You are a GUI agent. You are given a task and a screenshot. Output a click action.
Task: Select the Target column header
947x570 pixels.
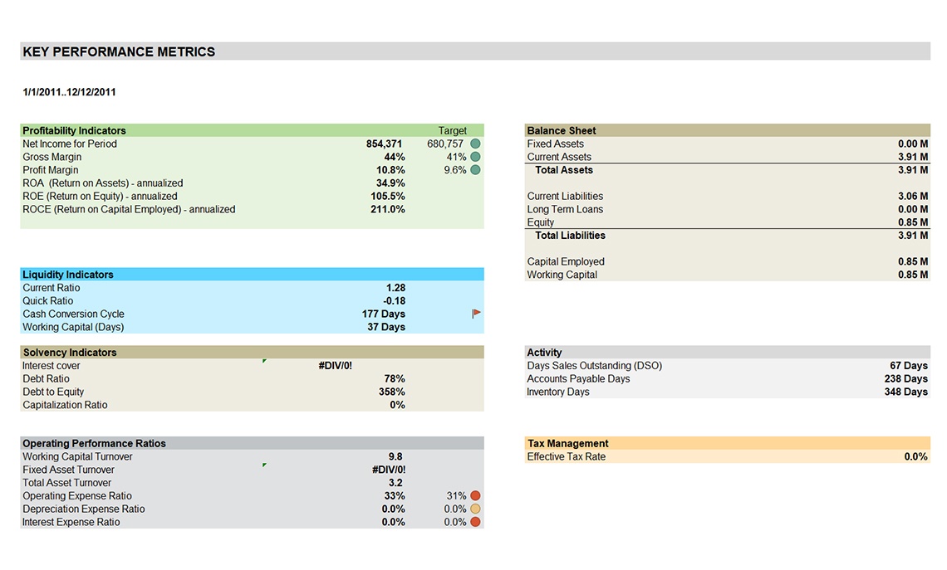coord(453,131)
